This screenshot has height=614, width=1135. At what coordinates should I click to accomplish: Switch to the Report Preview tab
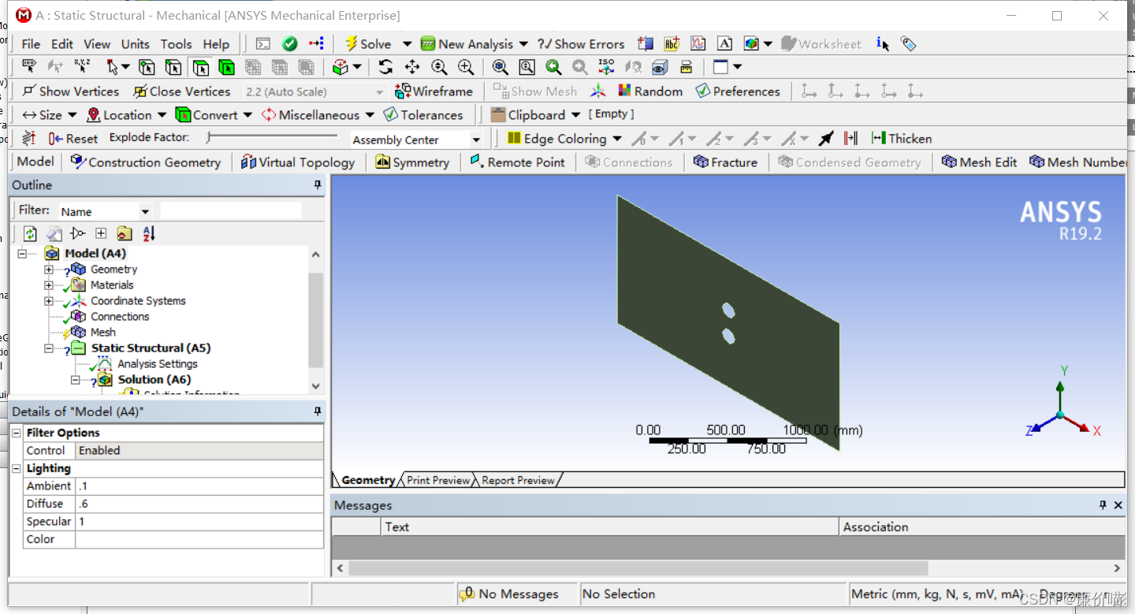[x=519, y=480]
